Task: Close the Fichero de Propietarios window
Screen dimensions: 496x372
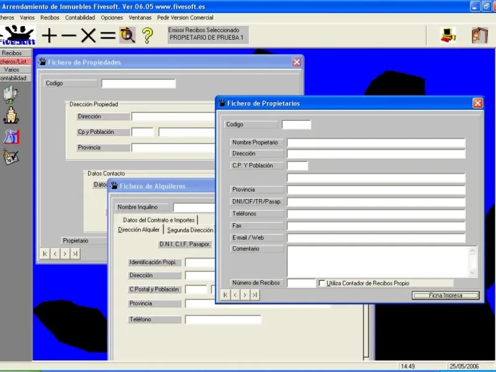Action: pyautogui.click(x=477, y=103)
